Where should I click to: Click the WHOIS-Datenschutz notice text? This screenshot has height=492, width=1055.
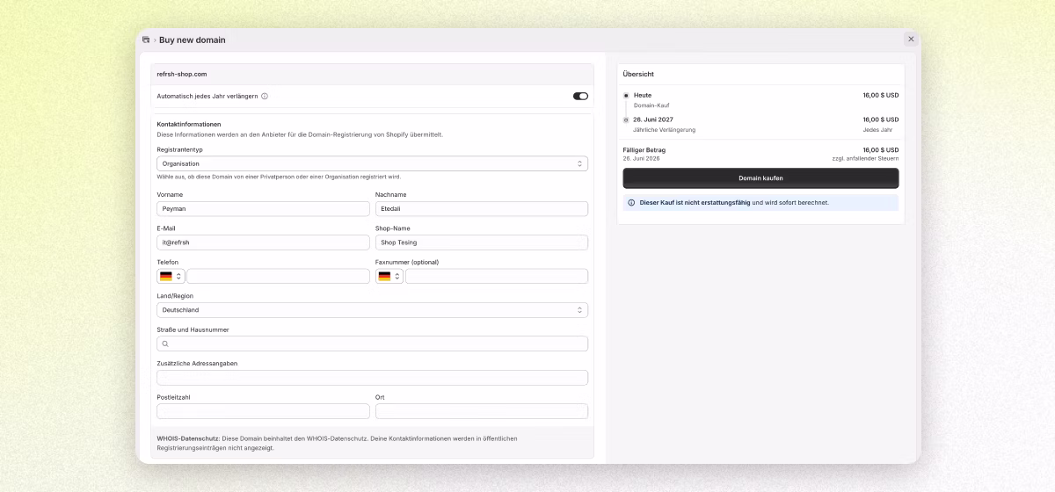337,443
